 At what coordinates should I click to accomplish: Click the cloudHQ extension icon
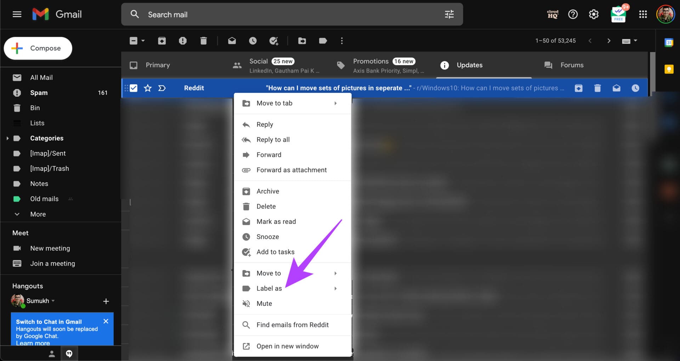(552, 14)
